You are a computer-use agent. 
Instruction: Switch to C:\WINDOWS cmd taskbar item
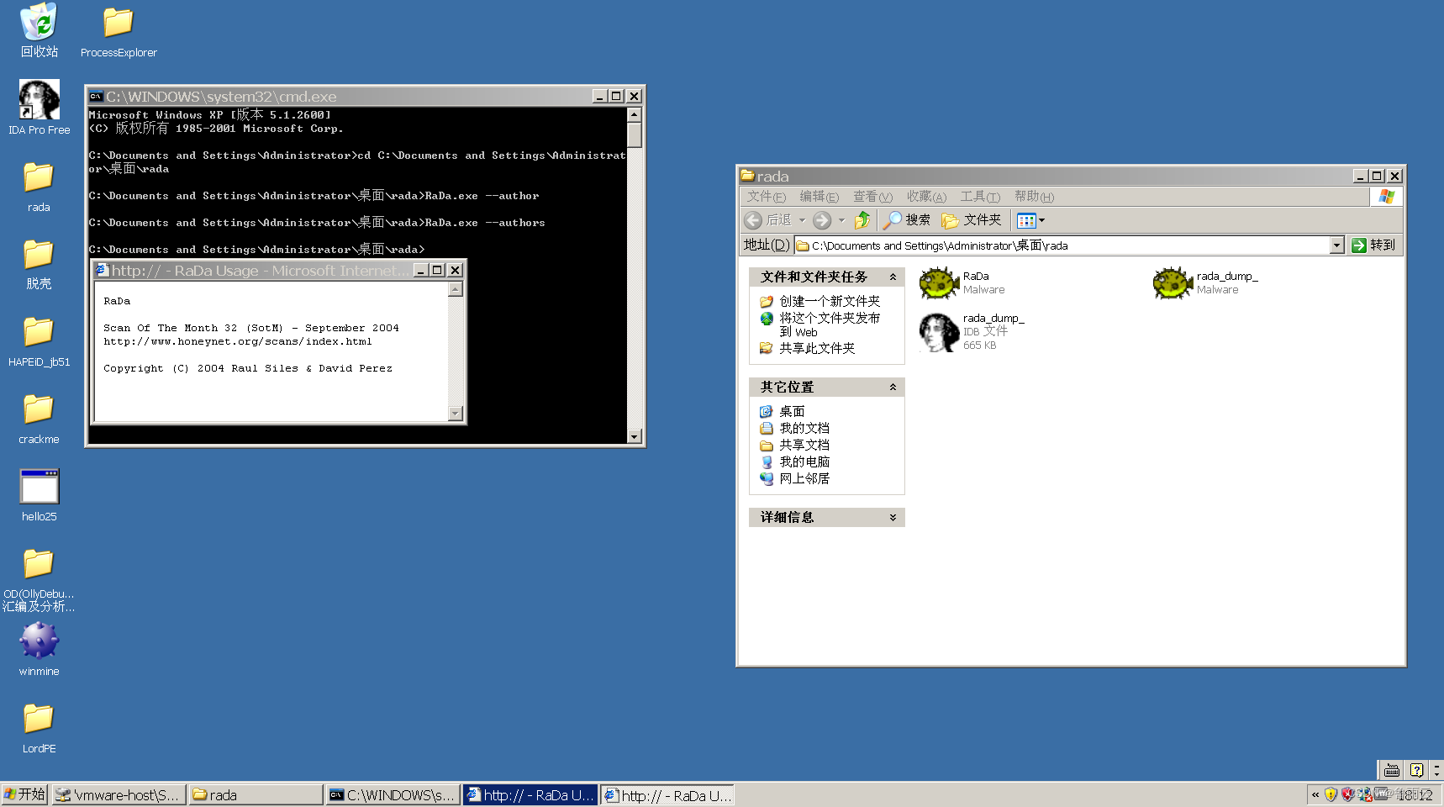(x=393, y=794)
